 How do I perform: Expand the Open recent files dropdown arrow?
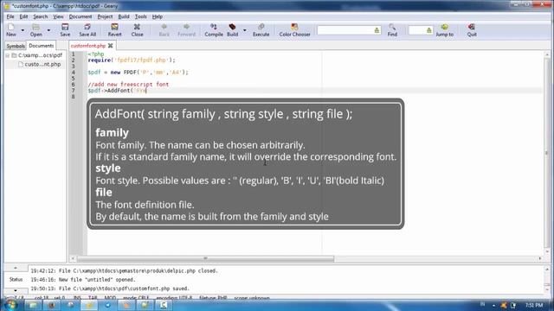[48, 30]
